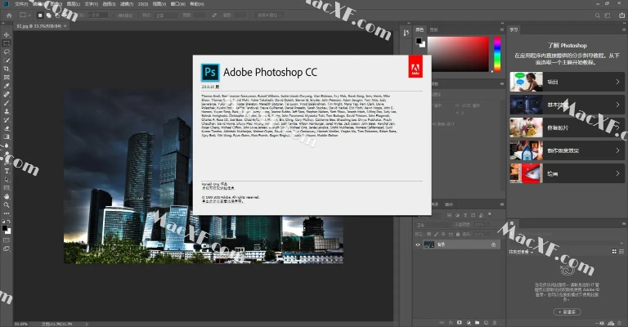The height and width of the screenshot is (327, 628).
Task: Toggle the lock icon on the background layer
Action: [x=494, y=244]
